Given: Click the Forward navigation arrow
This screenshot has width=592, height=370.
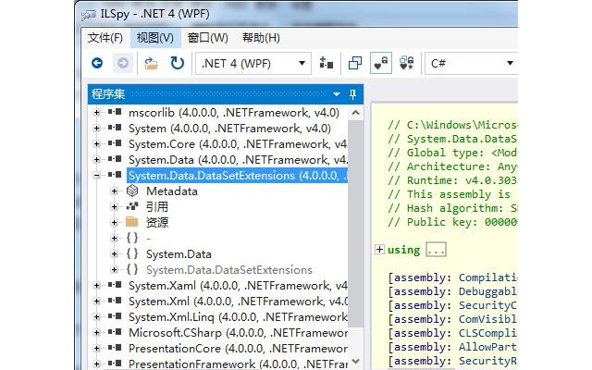Looking at the screenshot, I should click(x=123, y=63).
